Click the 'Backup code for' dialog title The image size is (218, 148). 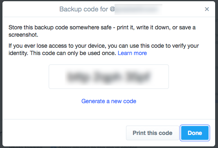(x=83, y=9)
